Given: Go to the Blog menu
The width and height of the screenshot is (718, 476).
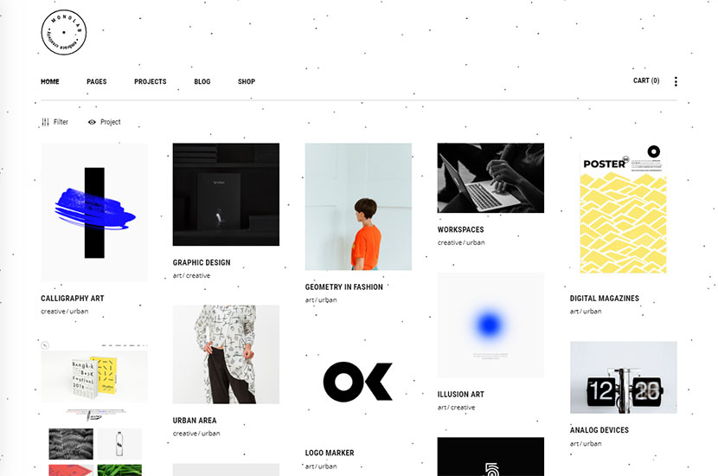Looking at the screenshot, I should point(202,81).
